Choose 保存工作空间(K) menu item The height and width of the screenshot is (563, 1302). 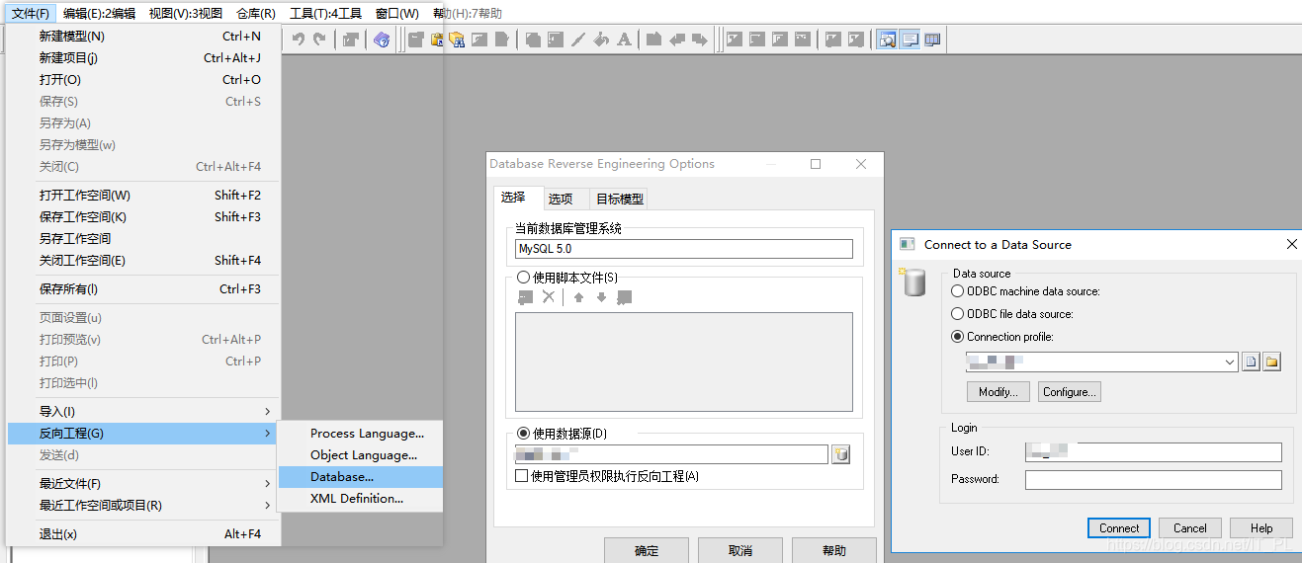click(144, 216)
